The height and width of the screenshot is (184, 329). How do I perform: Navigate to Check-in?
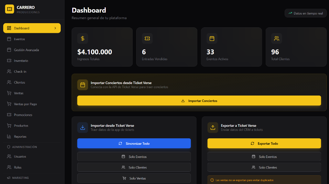(32, 71)
